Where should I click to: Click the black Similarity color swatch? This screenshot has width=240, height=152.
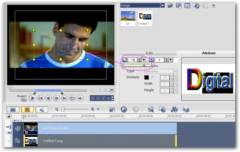coord(146,77)
